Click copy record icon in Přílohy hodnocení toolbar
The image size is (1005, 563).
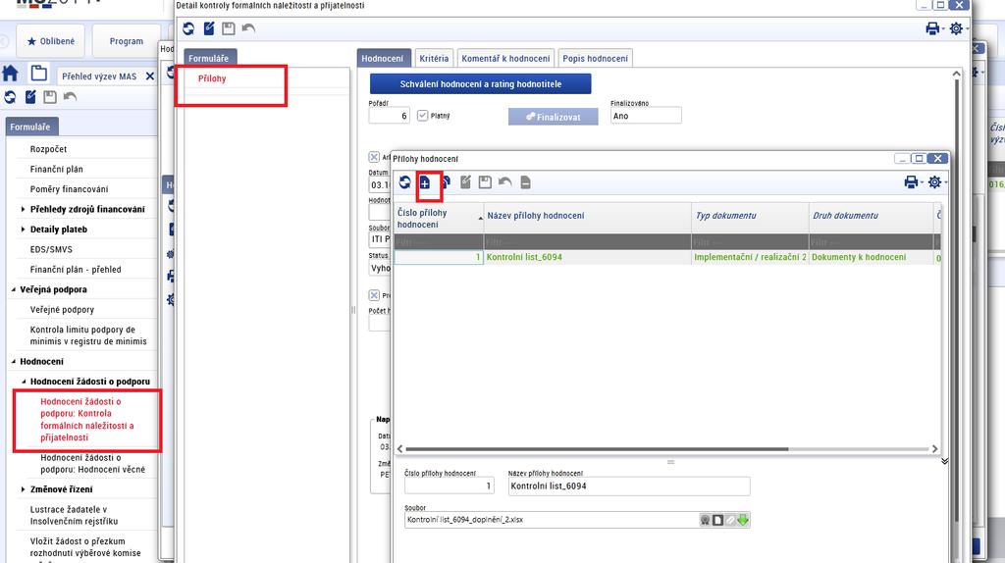pos(447,182)
